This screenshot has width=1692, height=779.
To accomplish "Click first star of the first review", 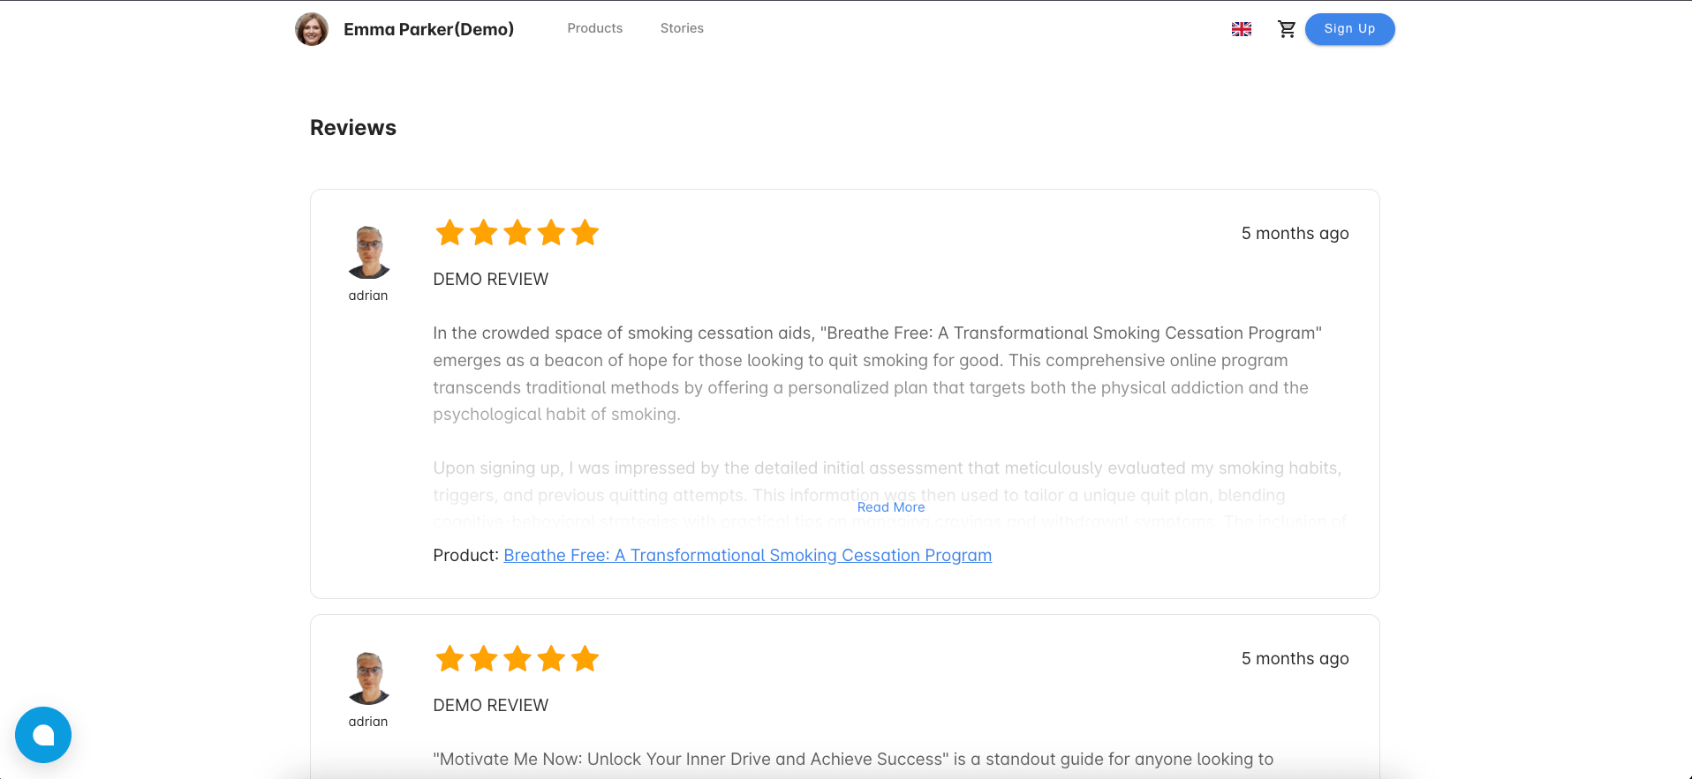I will (450, 233).
